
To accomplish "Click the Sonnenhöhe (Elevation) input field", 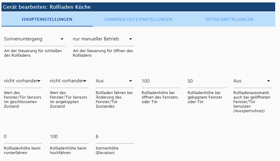I will pos(115,137).
